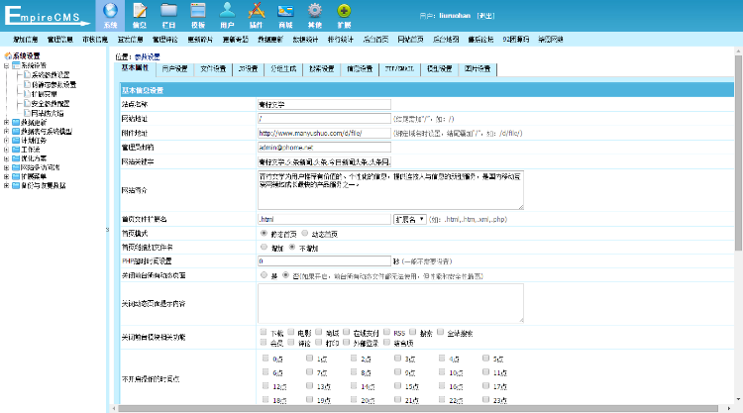
Task: Click the home icon beside 系统设置 sidebar title
Action: [x=8, y=55]
